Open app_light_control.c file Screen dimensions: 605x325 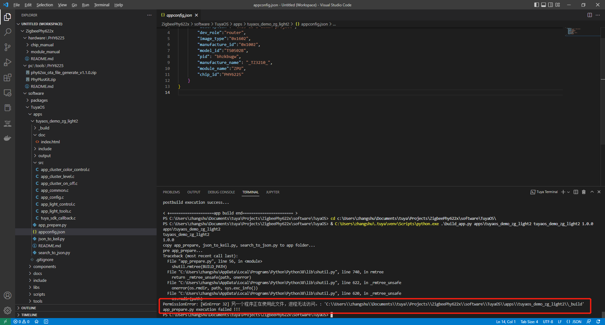58,204
